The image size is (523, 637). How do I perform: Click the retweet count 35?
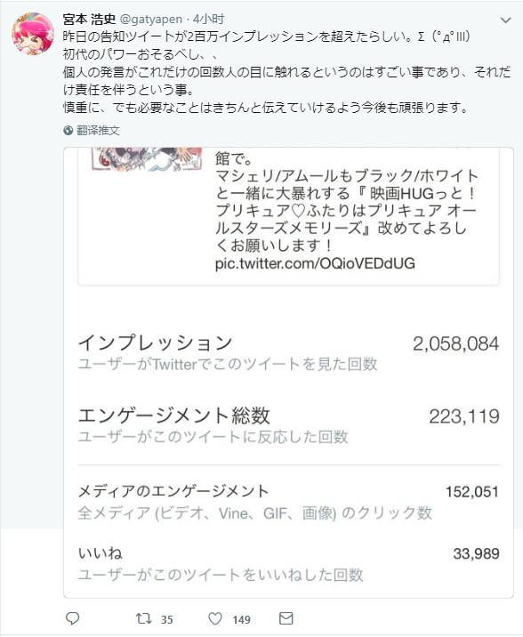click(x=167, y=619)
